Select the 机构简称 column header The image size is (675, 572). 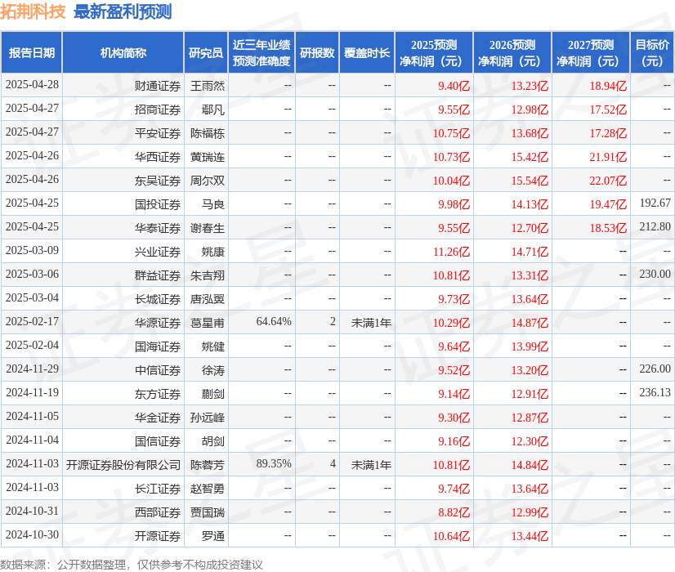point(123,52)
